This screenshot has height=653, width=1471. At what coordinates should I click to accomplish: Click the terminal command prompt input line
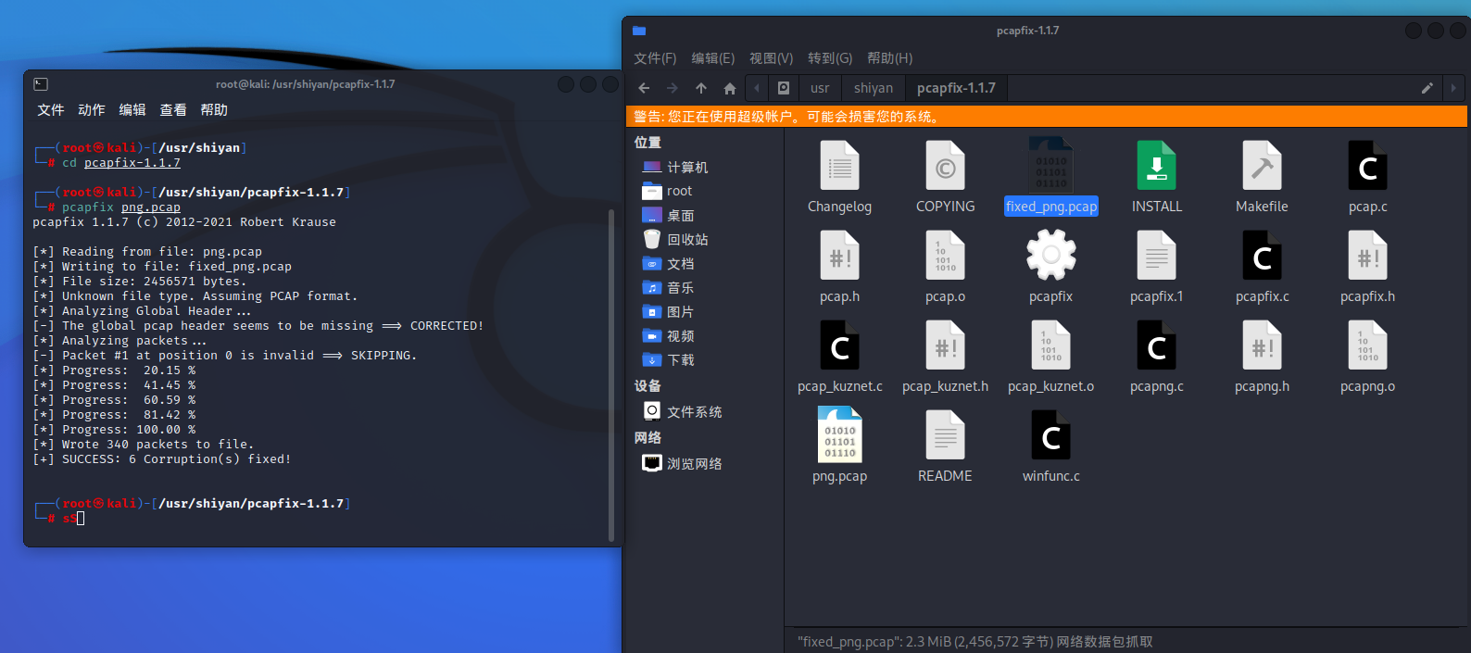[320, 519]
